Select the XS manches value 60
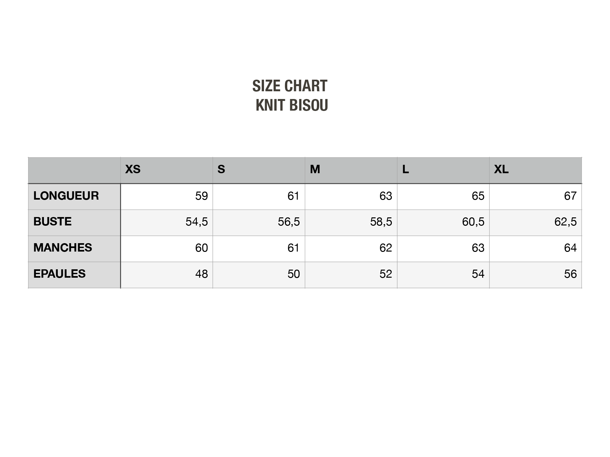This screenshot has width=610, height=457. pyautogui.click(x=201, y=248)
